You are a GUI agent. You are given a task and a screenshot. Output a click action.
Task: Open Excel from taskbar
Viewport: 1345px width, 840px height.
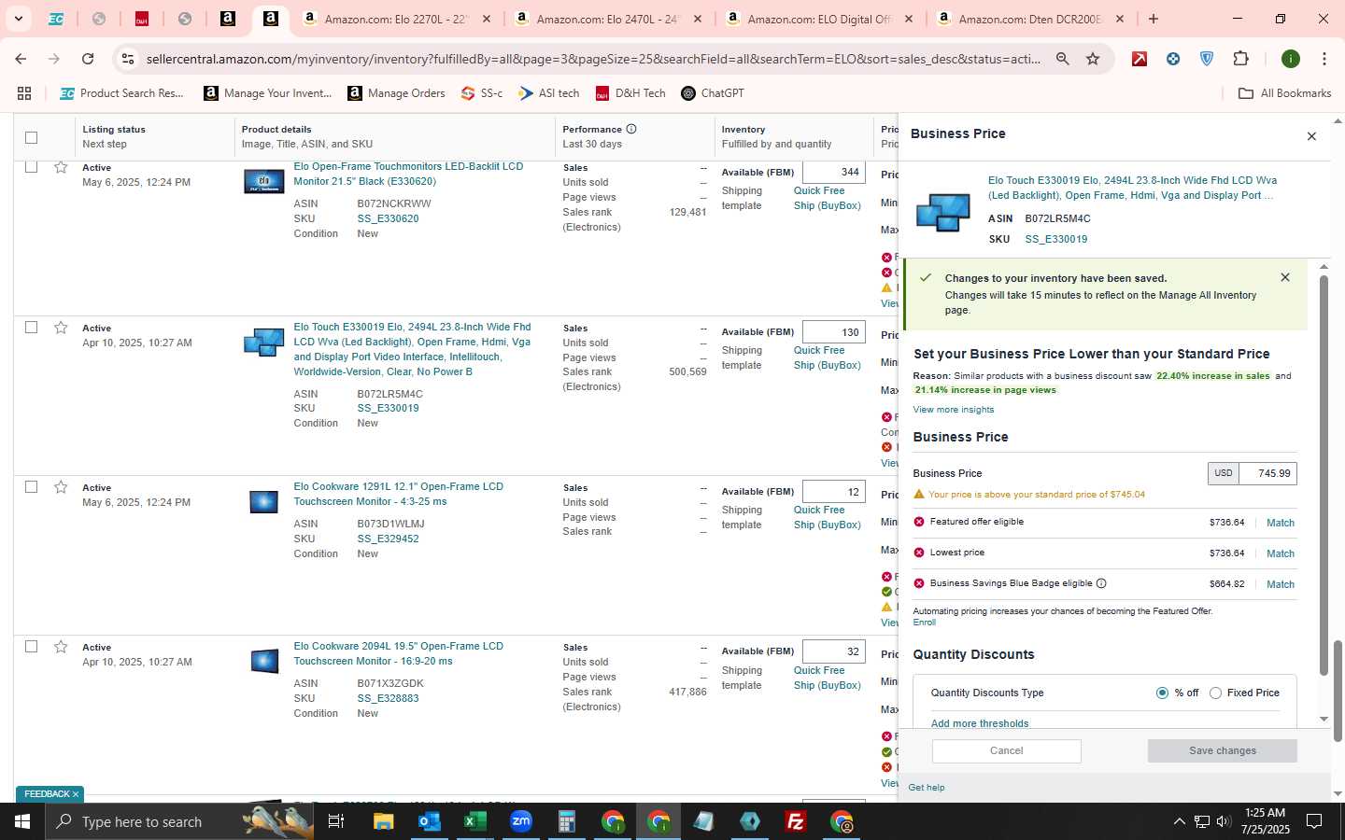475,821
